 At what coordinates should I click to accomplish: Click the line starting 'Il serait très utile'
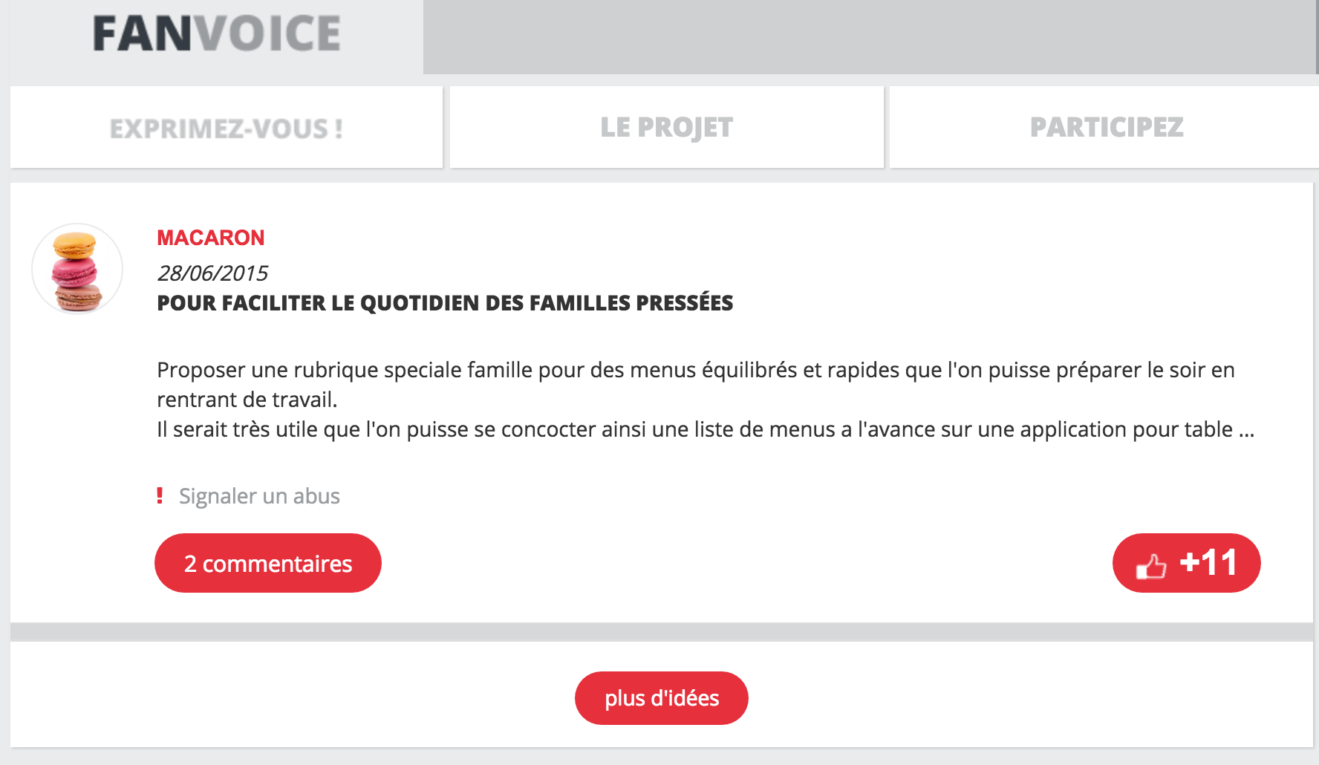tap(695, 430)
